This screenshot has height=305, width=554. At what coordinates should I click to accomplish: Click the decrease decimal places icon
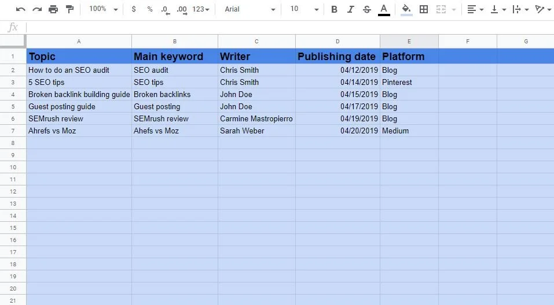pyautogui.click(x=165, y=10)
